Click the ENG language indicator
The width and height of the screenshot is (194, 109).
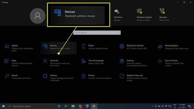point(175,106)
